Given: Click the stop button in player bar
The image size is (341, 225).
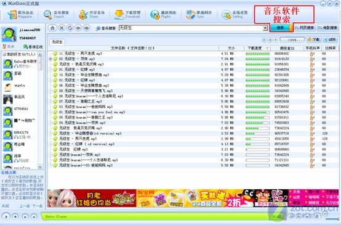Looking at the screenshot, I should point(15,216).
